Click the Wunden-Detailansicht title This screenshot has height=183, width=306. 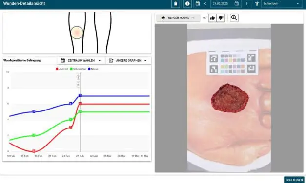(24, 3)
